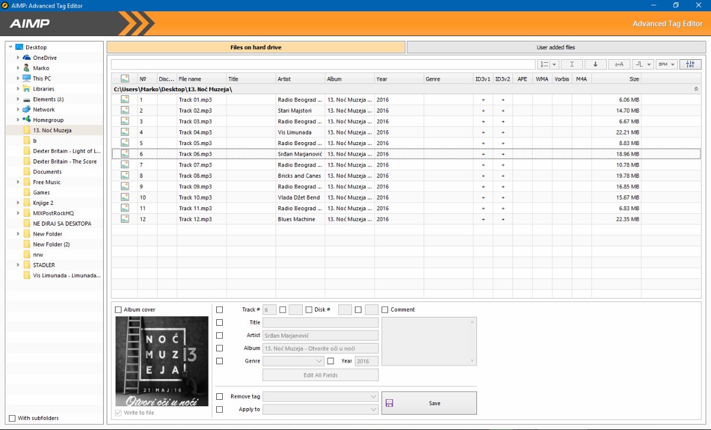The image size is (711, 430).
Task: Click the Desktop icon in tree
Action: click(x=19, y=47)
